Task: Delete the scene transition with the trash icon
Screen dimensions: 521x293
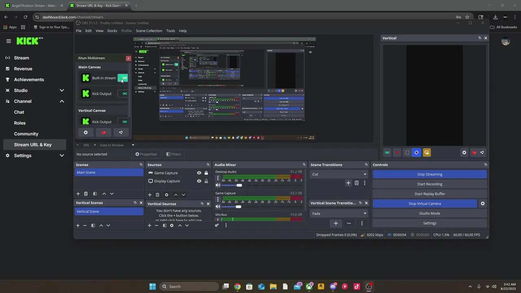Action: tap(357, 183)
